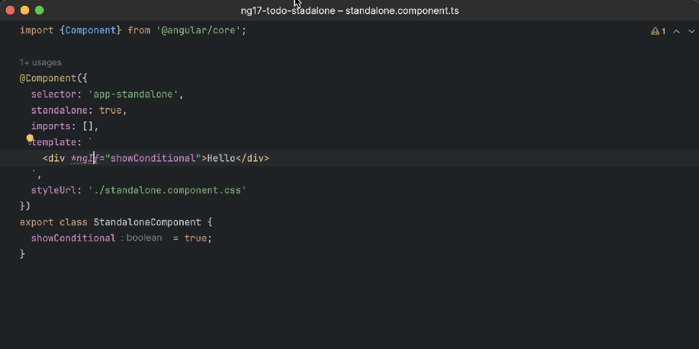The height and width of the screenshot is (349, 699).
Task: Click the styleUrl property key
Action: point(54,190)
